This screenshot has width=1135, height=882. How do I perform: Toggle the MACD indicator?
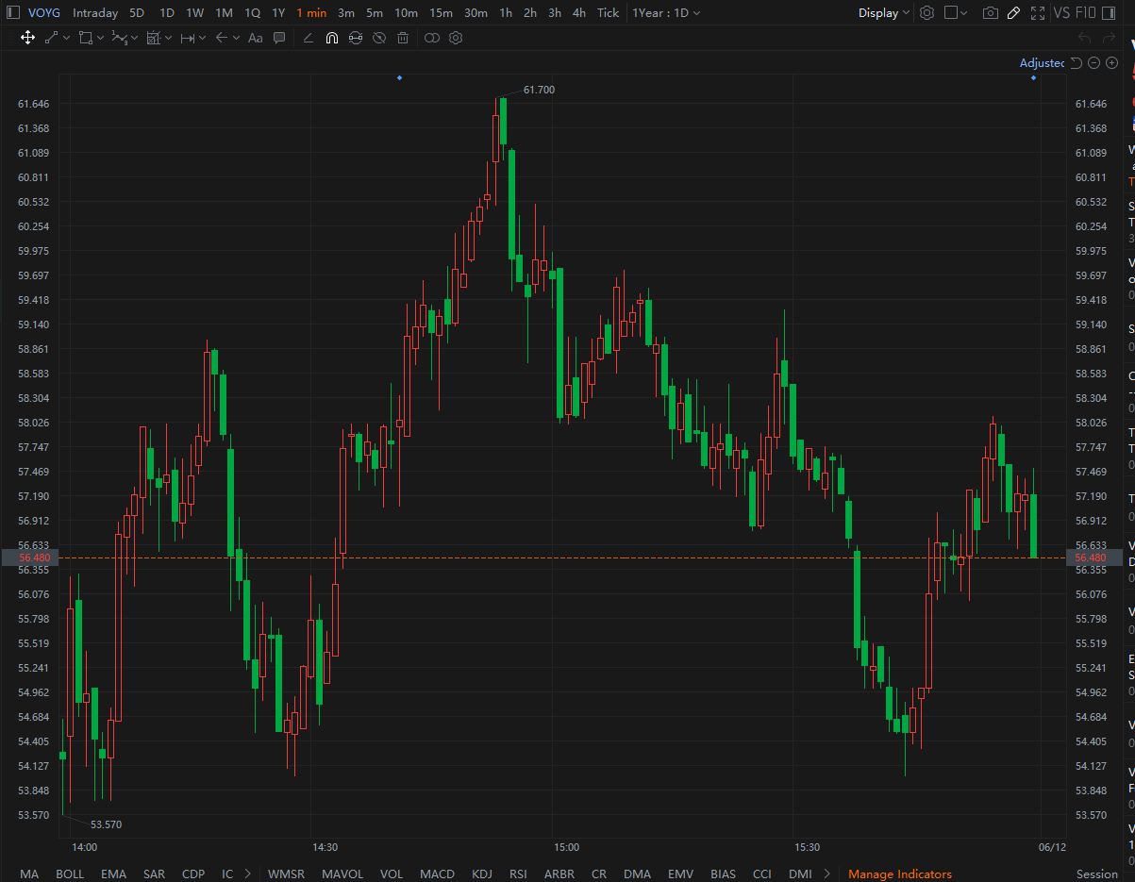point(437,874)
